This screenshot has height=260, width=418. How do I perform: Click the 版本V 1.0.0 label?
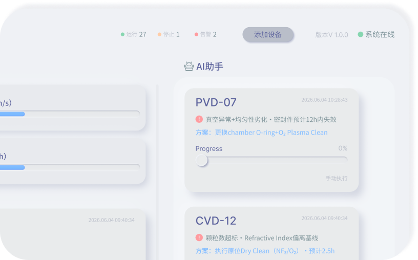(331, 35)
